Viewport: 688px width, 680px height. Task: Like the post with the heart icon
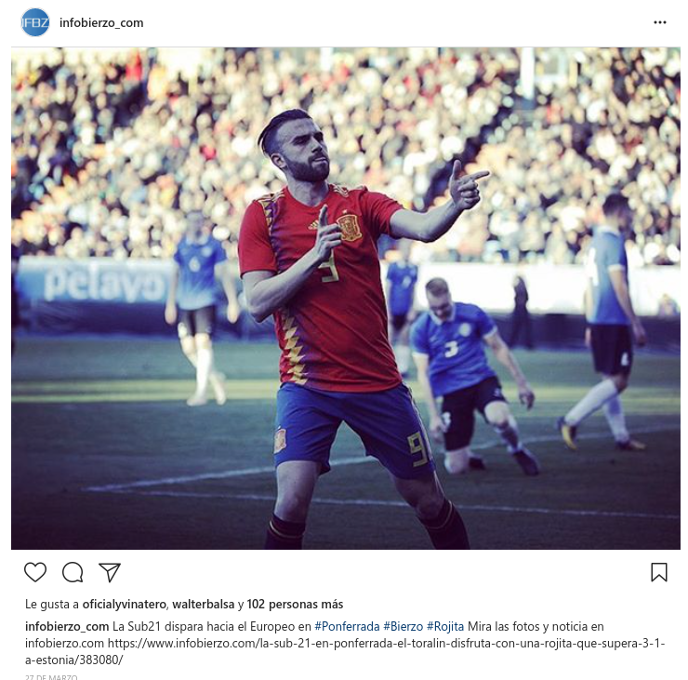pos(35,572)
